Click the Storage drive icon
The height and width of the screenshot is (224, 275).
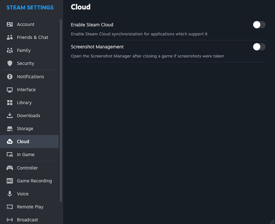(x=10, y=129)
